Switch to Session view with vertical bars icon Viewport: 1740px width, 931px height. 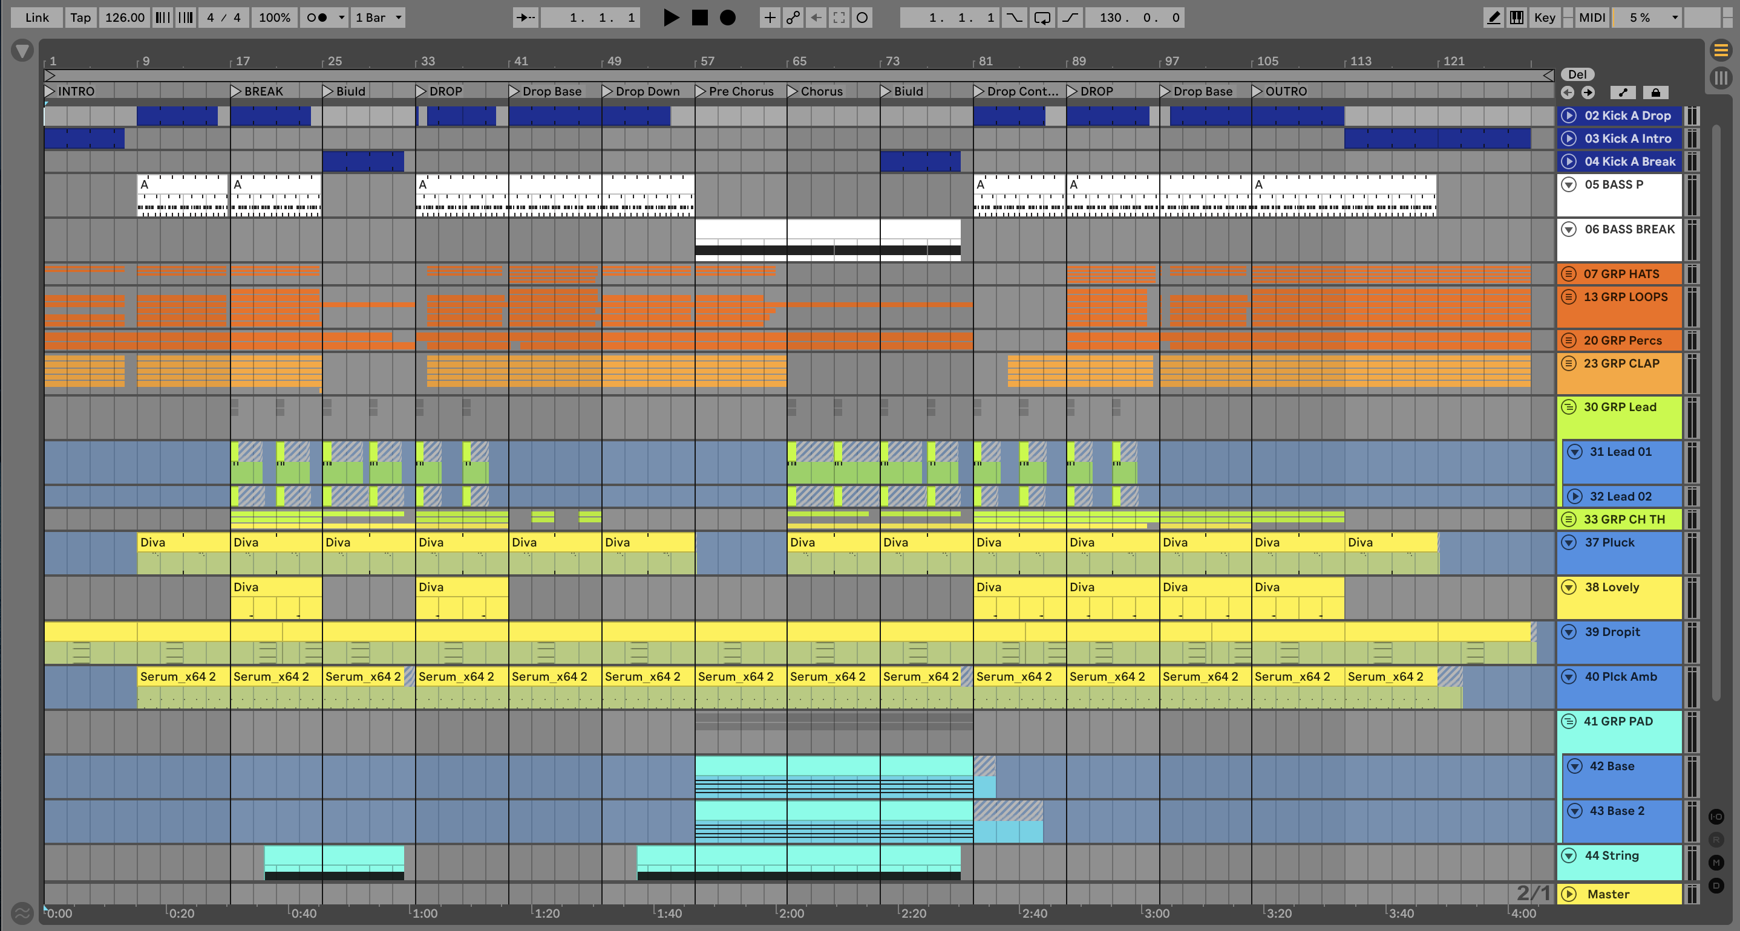click(1720, 77)
